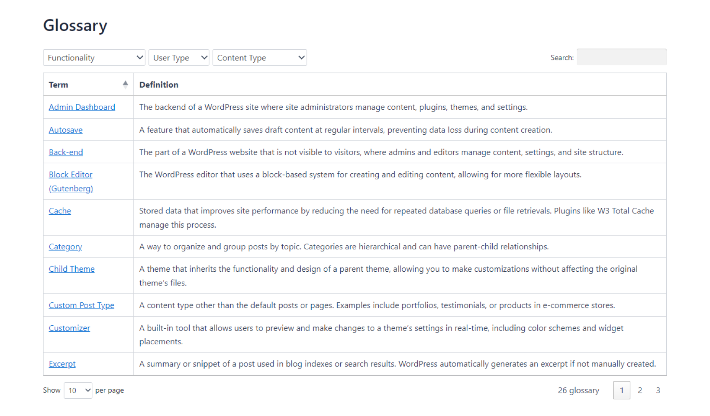Open the Customizer glossary term
This screenshot has height=416, width=710.
(x=69, y=328)
